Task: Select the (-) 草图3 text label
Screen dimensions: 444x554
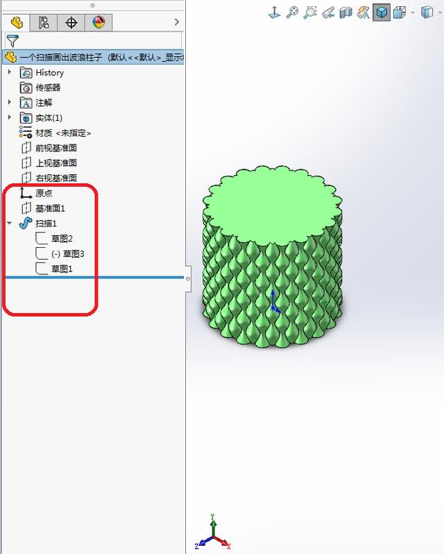Action: tap(68, 253)
